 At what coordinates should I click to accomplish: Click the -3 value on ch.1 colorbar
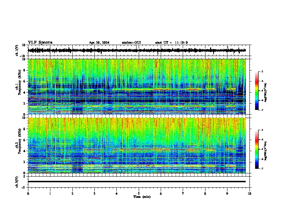262,71
